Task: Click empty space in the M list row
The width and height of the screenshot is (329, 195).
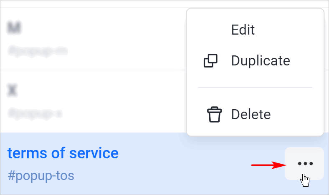Action: click(x=125, y=38)
